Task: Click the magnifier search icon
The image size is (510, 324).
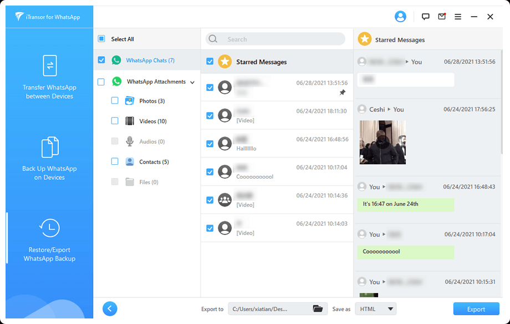Action: click(x=213, y=39)
